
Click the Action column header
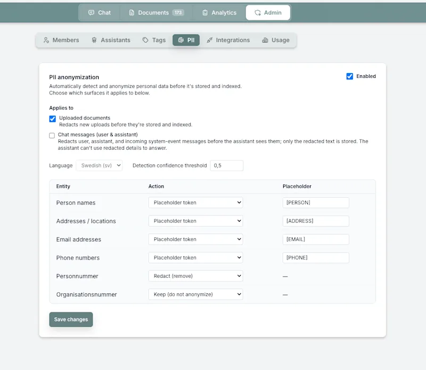point(156,187)
